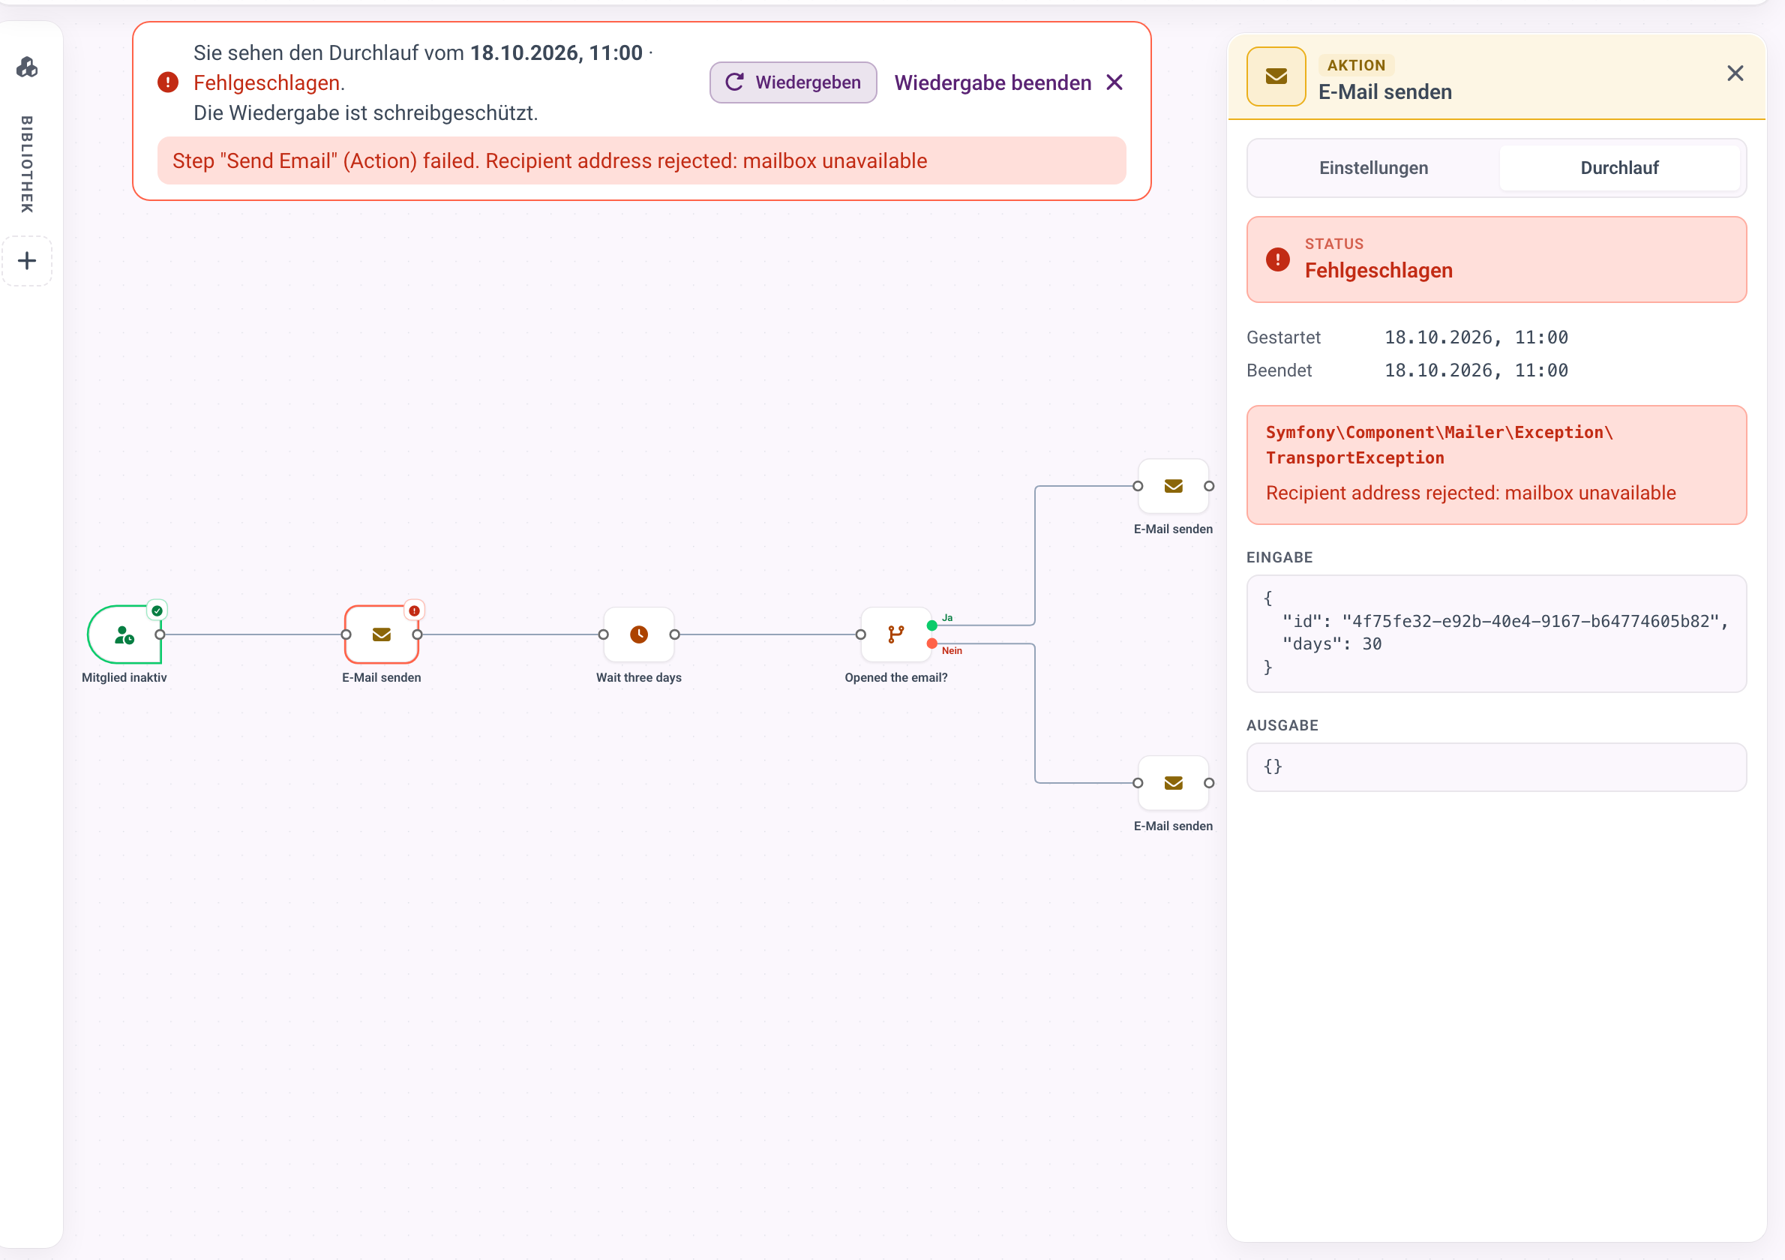
Task: Click the TransportException error text
Action: [1439, 445]
